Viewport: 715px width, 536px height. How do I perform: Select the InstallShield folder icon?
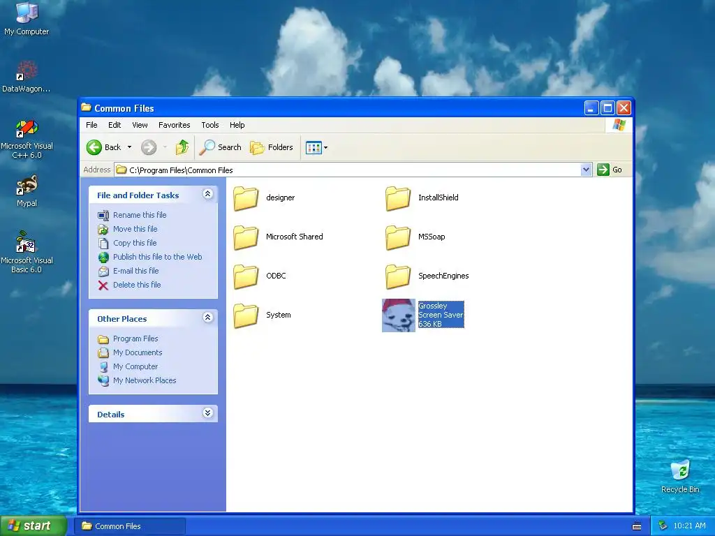coord(398,198)
